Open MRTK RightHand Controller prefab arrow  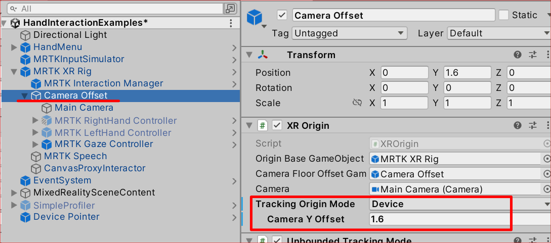click(234, 121)
